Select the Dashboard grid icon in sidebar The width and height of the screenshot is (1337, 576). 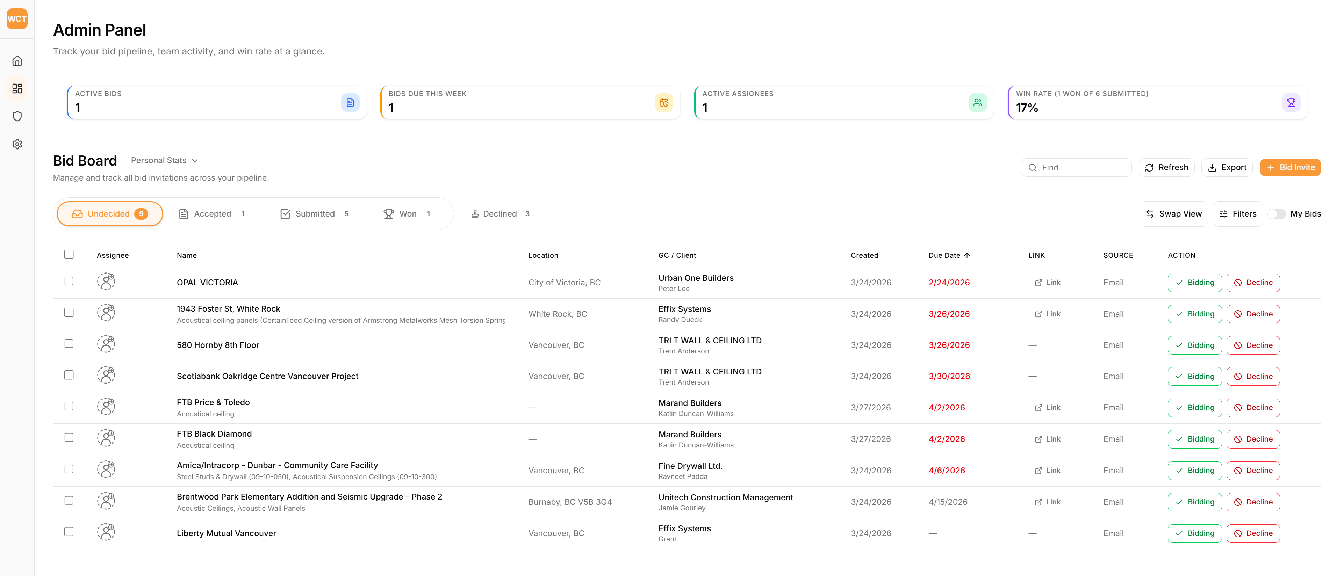(x=17, y=89)
